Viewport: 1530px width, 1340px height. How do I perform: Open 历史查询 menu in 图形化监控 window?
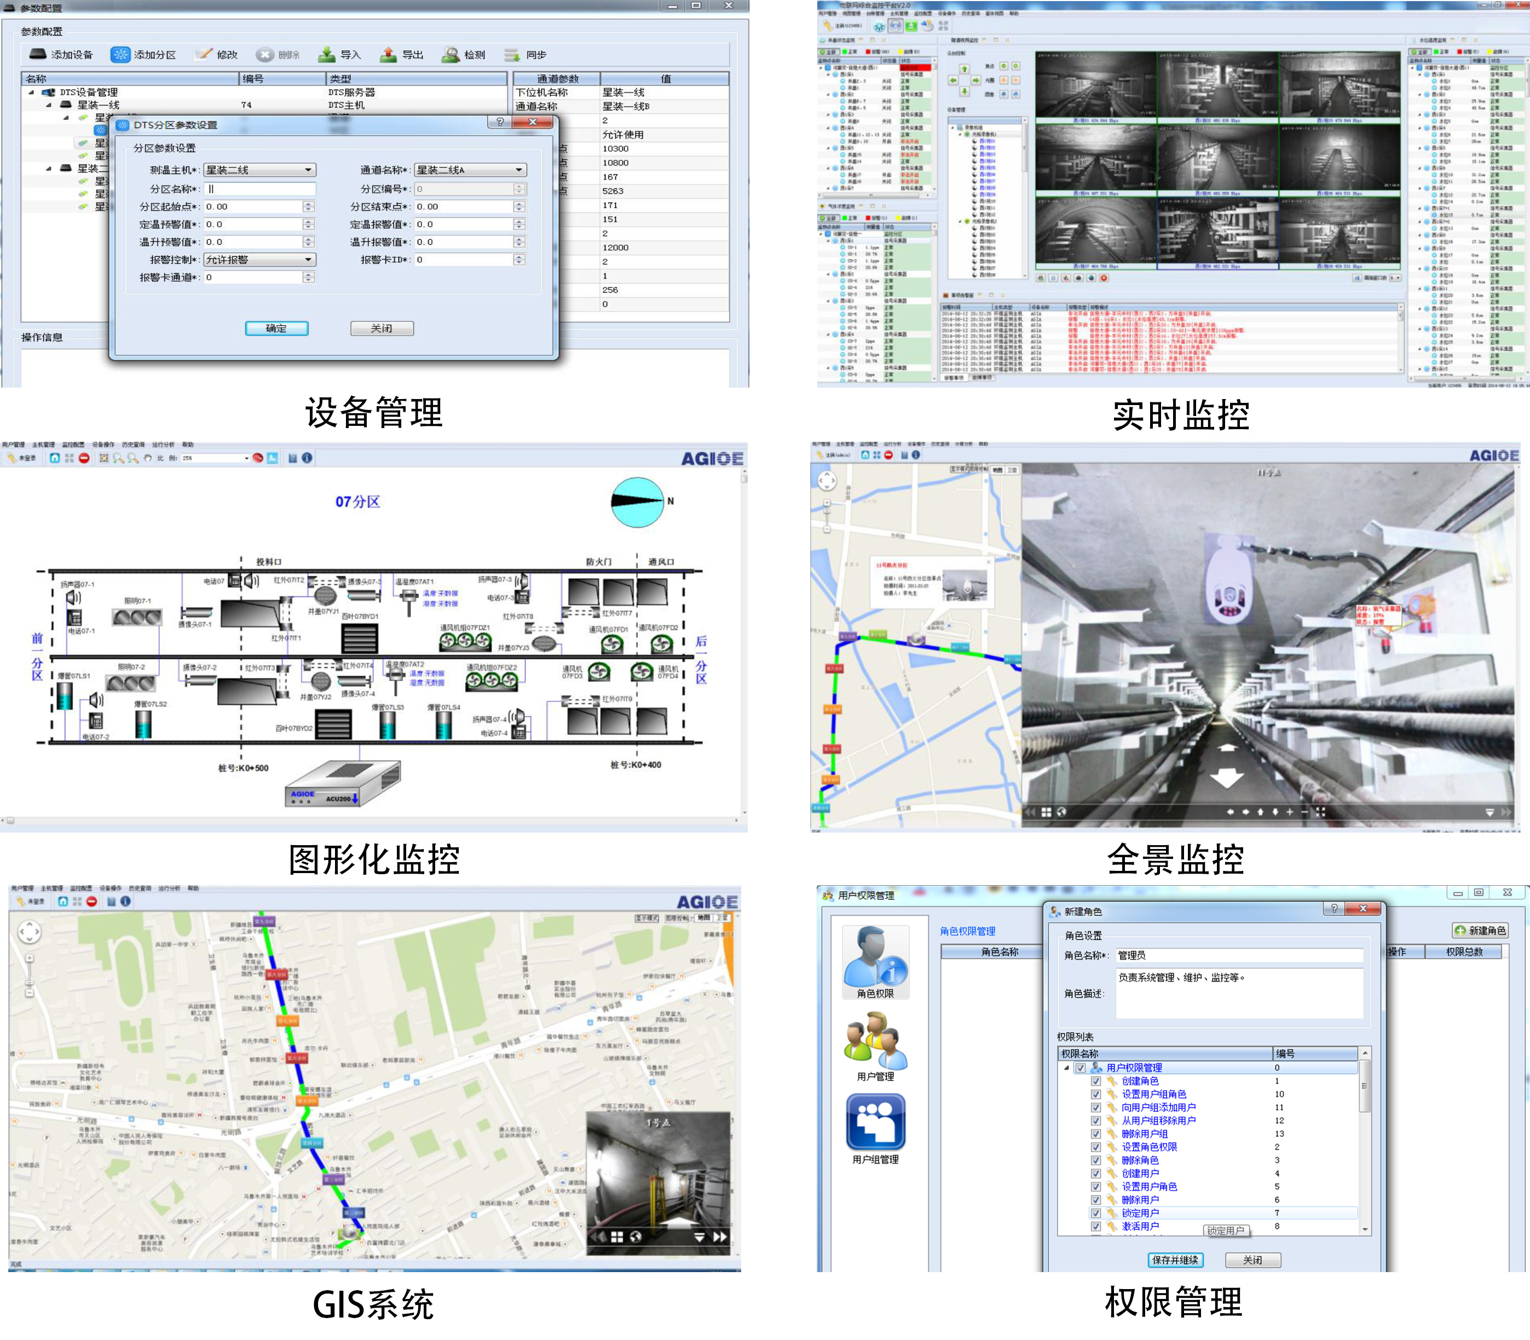[x=133, y=444]
